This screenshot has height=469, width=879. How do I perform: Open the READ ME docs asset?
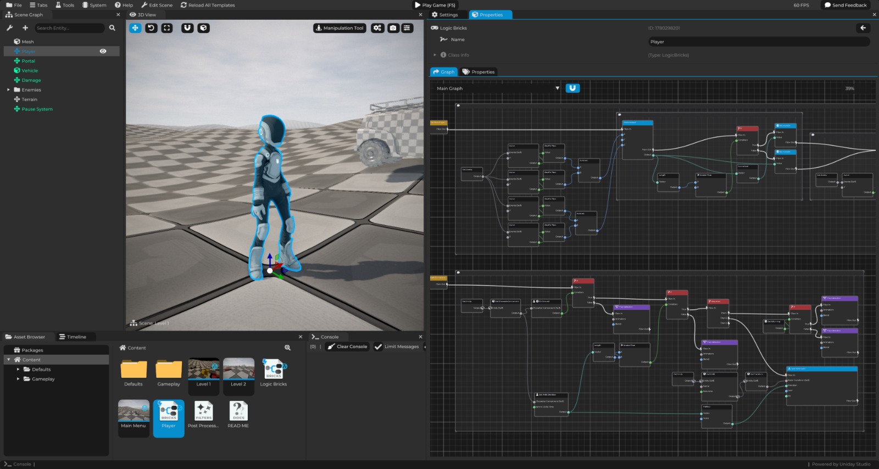238,415
